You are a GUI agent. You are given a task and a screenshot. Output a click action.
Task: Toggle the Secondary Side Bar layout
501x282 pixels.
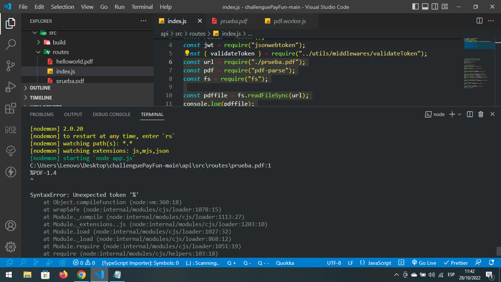435,7
